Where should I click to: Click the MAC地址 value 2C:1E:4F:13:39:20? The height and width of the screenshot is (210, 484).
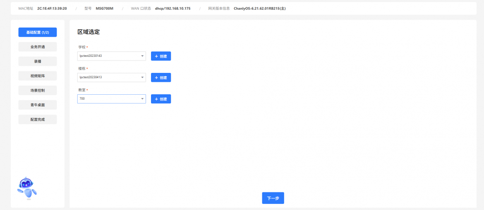(52, 8)
